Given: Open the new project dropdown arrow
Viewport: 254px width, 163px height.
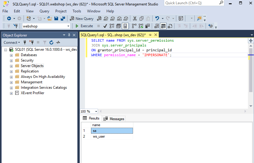Looking at the screenshot, I should (34, 19).
